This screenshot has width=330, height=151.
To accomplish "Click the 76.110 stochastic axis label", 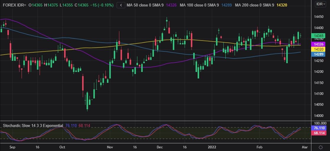I will 319,128.
